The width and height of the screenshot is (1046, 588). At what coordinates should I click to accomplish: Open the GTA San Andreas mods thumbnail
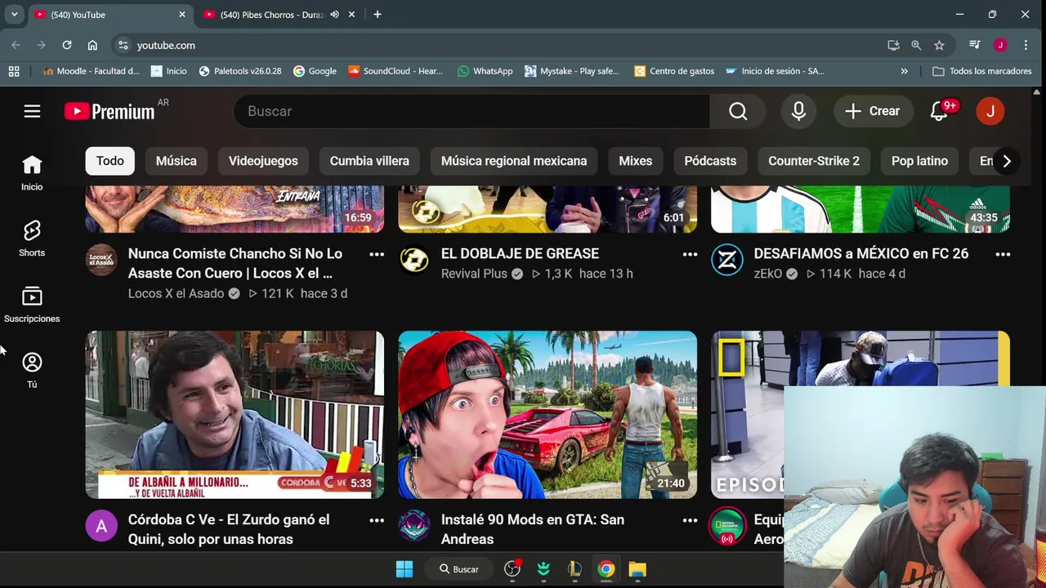[548, 415]
